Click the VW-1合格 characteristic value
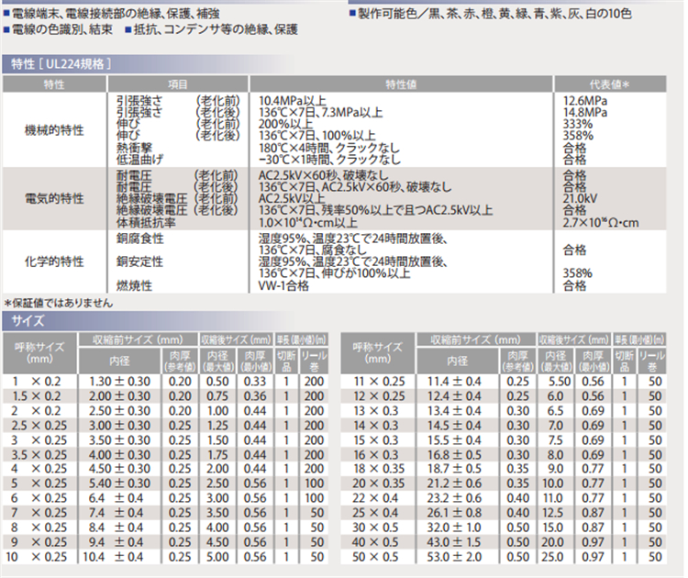This screenshot has height=578, width=688. (285, 285)
